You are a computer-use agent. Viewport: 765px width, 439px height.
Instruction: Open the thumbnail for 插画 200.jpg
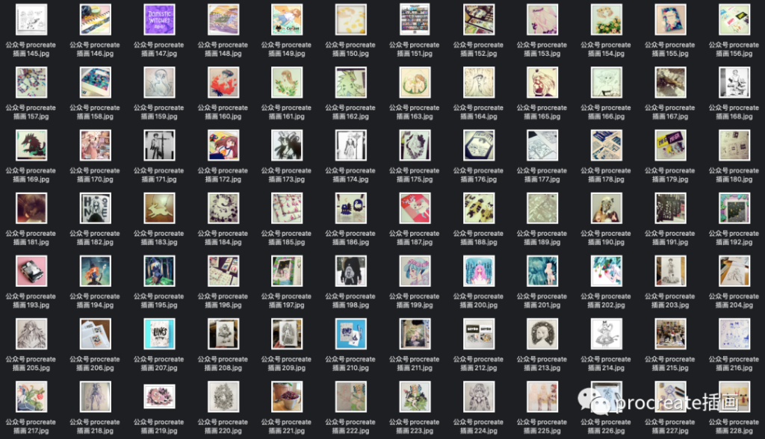tap(478, 271)
